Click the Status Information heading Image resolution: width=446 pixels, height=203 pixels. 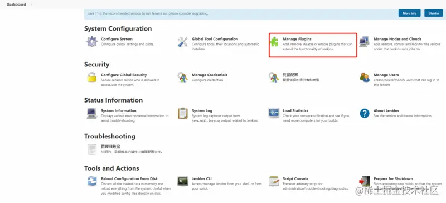pos(113,100)
